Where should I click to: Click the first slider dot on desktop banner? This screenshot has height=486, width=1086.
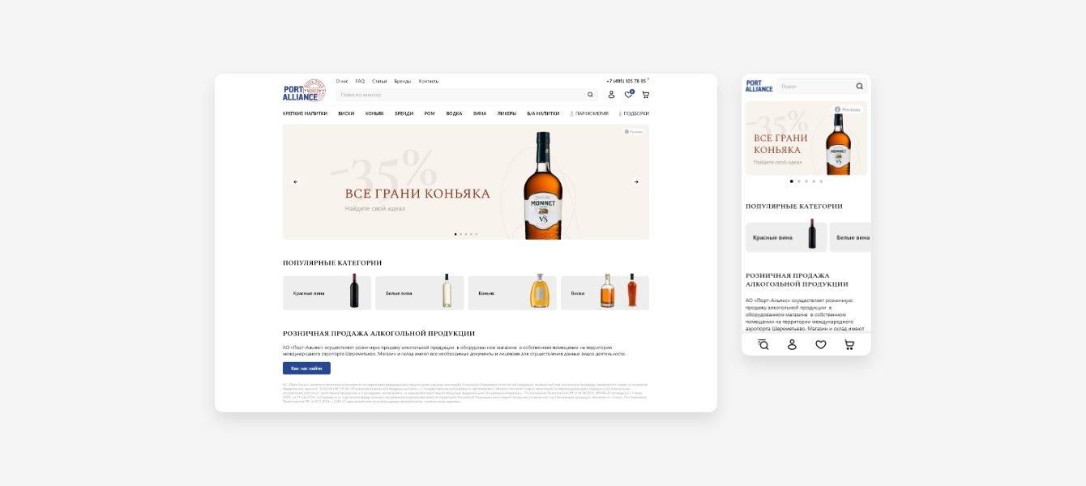[455, 234]
